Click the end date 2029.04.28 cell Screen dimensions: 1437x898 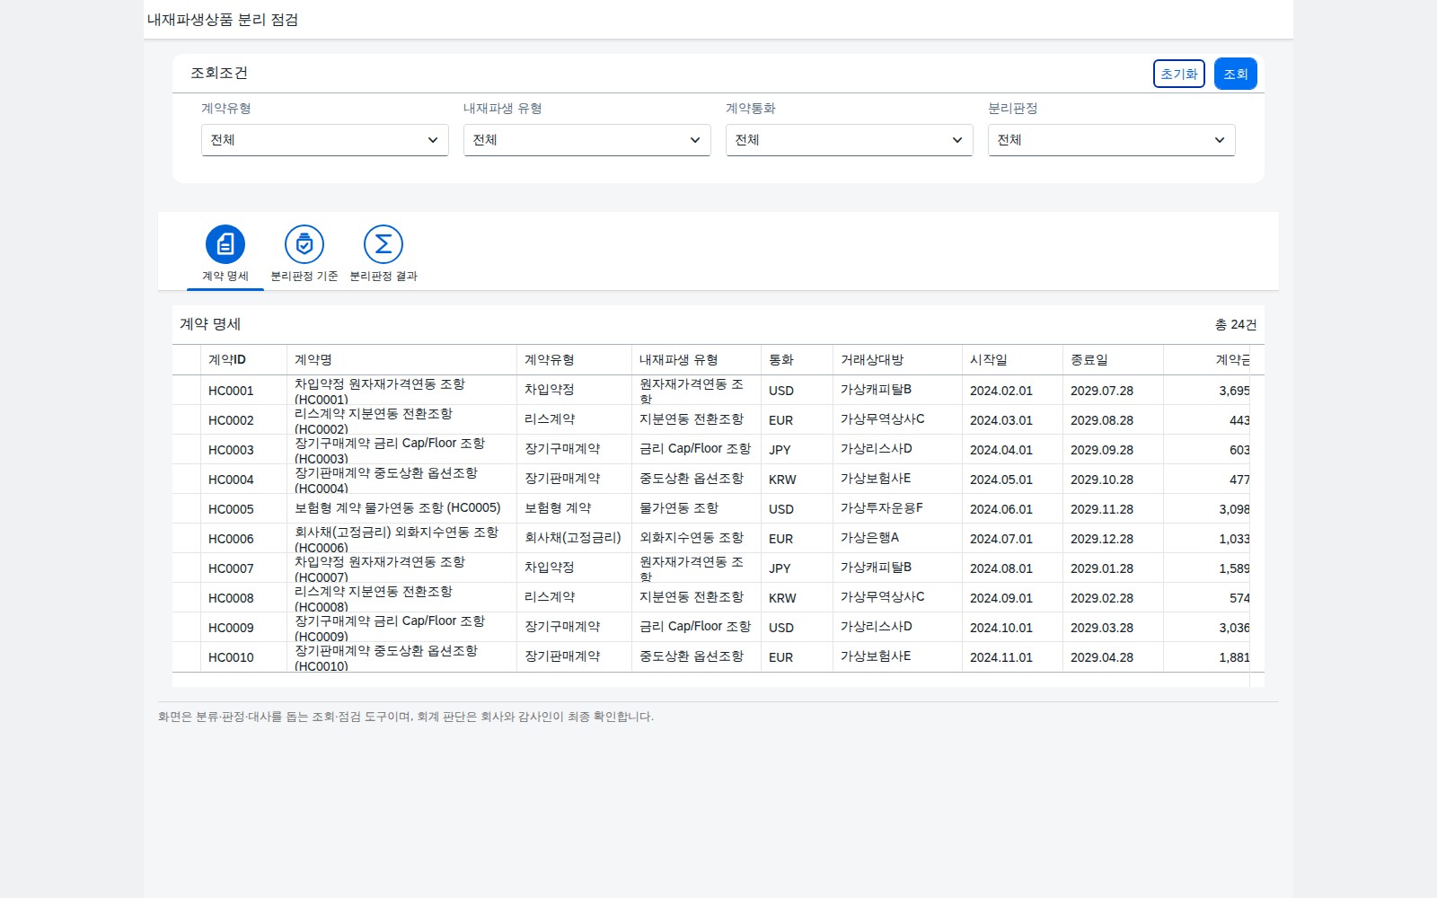[x=1113, y=657]
